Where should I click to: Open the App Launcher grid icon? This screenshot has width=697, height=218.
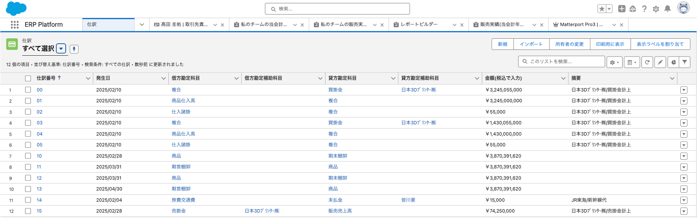point(15,25)
